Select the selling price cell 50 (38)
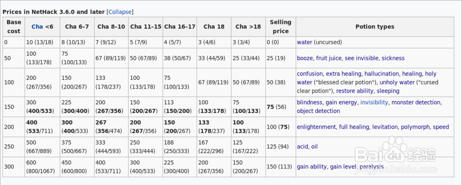 (280, 83)
